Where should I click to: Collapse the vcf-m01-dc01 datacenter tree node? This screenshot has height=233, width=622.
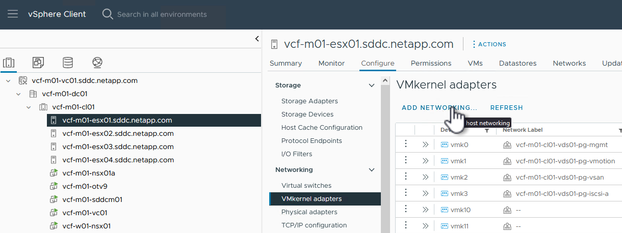pyautogui.click(x=18, y=94)
